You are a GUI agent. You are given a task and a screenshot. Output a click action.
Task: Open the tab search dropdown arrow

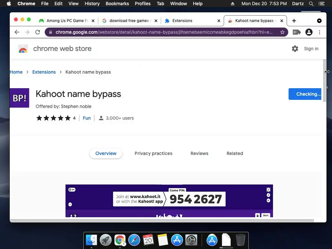[x=319, y=21]
